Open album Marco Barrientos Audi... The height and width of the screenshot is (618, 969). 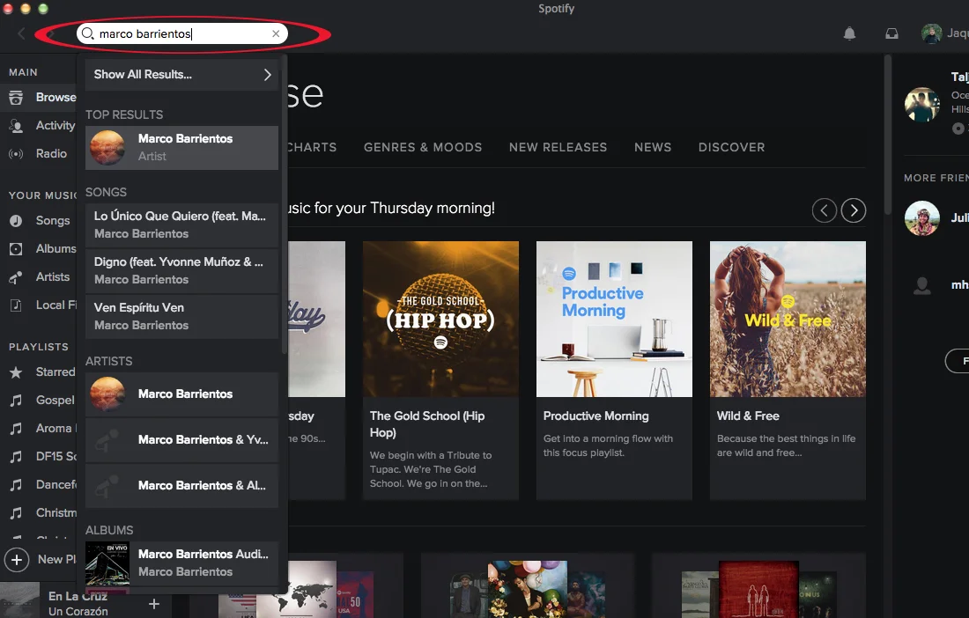[181, 563]
